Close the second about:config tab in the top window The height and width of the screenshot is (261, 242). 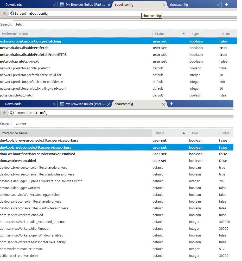click(218, 5)
